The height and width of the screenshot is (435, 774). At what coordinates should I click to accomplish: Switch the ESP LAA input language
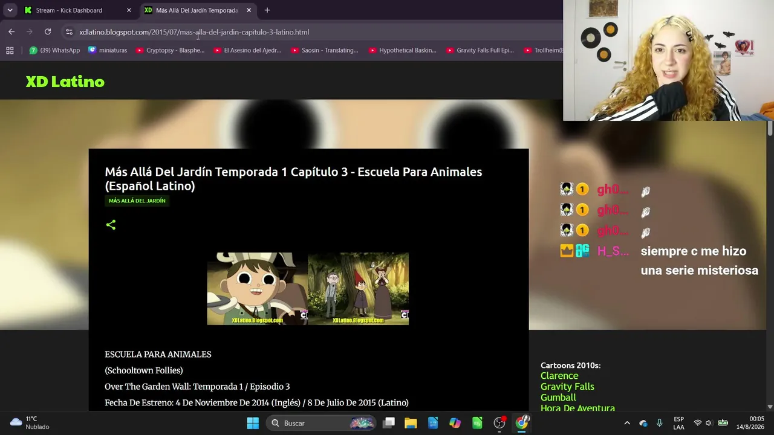(679, 423)
